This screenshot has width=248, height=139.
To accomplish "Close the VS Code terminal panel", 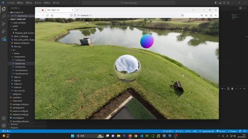I will (245, 89).
